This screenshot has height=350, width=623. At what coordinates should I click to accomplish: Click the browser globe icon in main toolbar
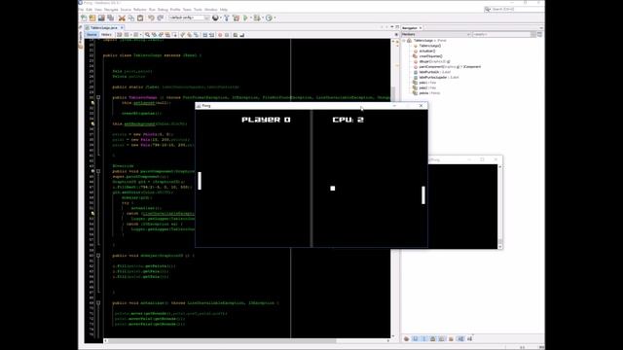[215, 17]
